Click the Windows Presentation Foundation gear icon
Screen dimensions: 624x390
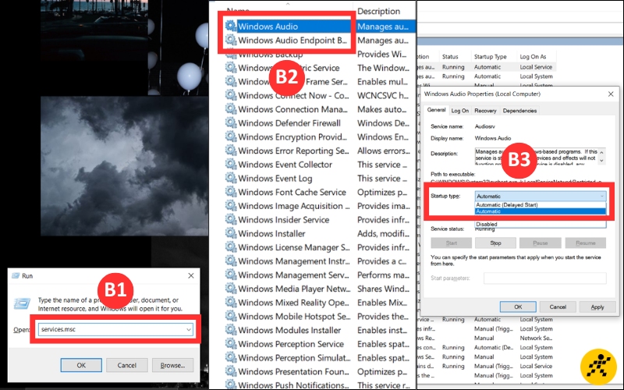[230, 371]
